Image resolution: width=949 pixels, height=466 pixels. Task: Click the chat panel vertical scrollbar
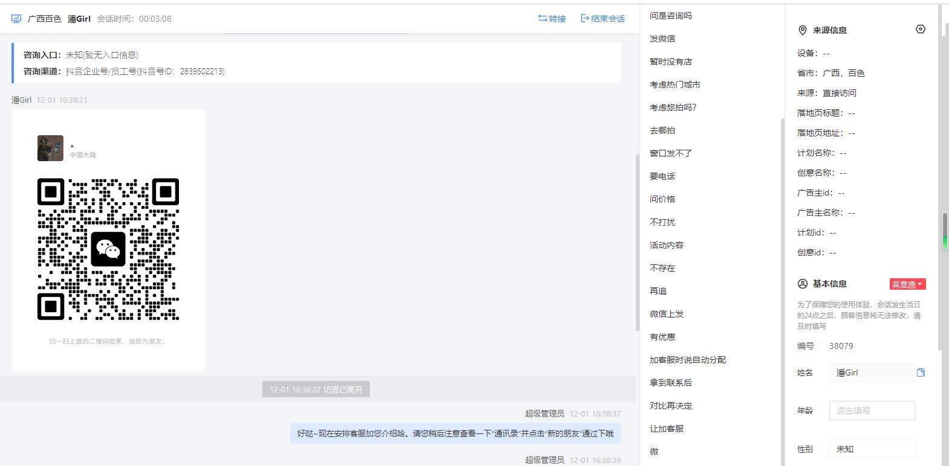click(637, 242)
